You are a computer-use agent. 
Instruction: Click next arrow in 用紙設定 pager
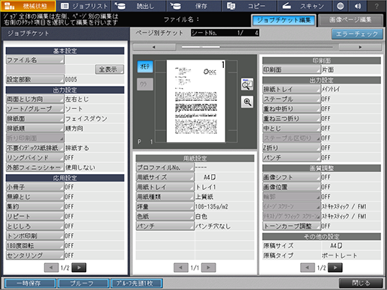click(209, 268)
